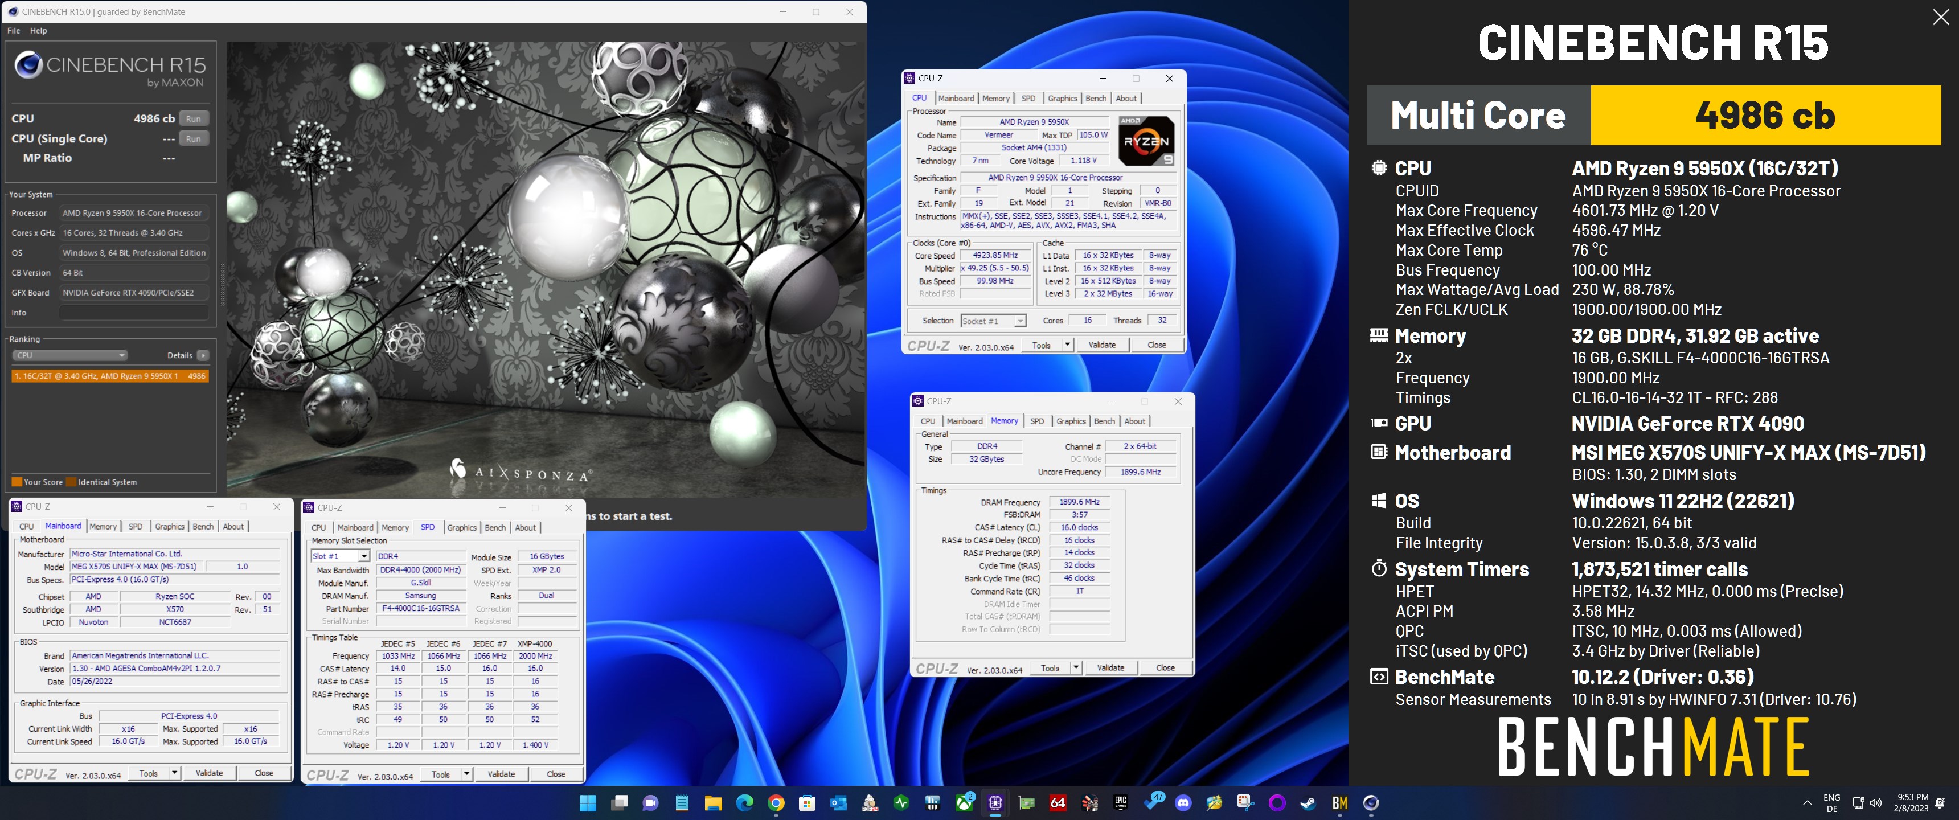
Task: Click the purple ring icon in the taskbar
Action: (1277, 802)
